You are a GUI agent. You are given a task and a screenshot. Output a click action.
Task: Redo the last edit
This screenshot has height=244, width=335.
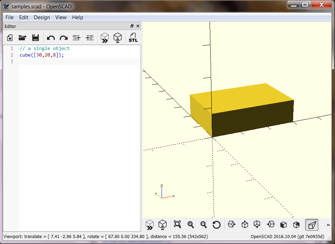pos(64,38)
